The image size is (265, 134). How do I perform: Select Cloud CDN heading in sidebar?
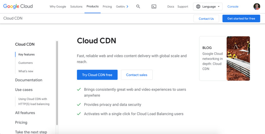pos(25,44)
